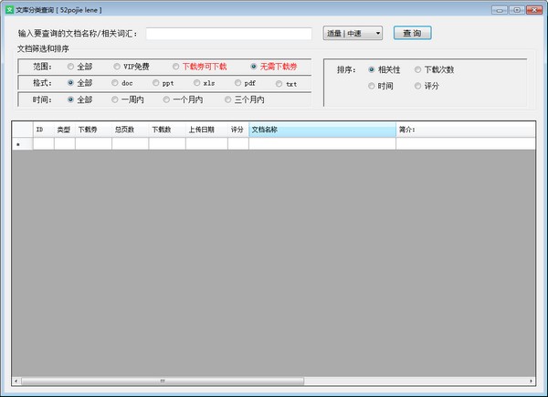Click the 查询 search button

pos(412,34)
